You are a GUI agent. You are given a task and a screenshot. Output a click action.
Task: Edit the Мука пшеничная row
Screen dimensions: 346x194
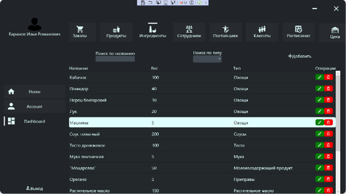click(x=320, y=156)
